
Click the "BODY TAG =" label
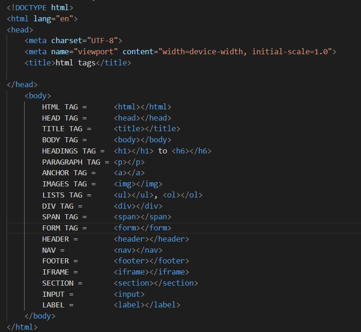(64, 140)
